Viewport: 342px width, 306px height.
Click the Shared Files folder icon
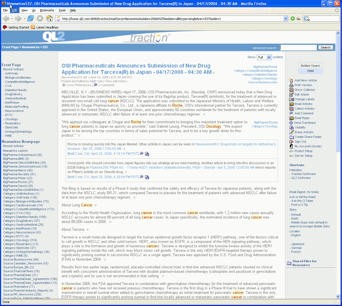[x=289, y=263]
